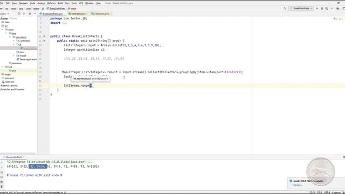Viewport: 345px width, 194px height.
Task: Select the json package
Action: point(20,52)
